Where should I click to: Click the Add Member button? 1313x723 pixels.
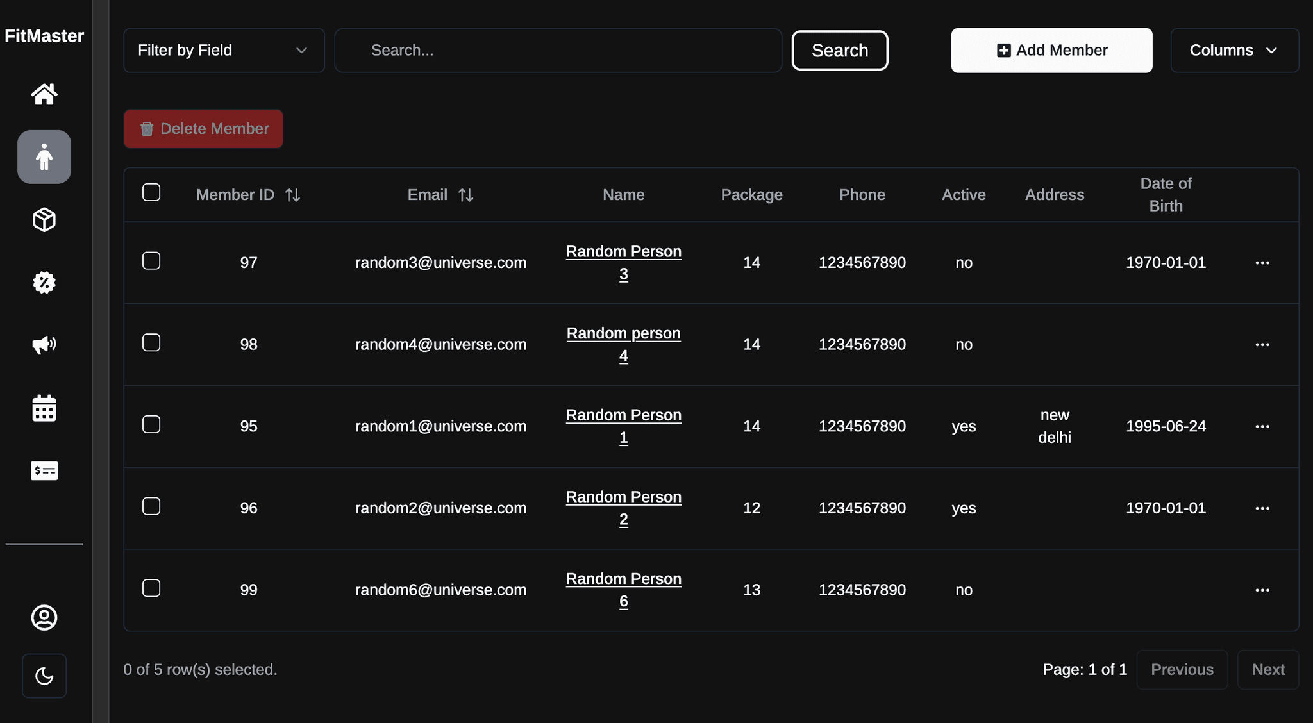pos(1051,50)
